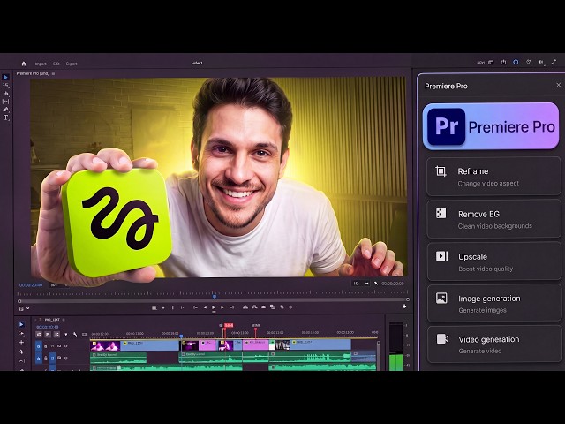The height and width of the screenshot is (424, 565).
Task: Click the Image generation picture icon
Action: coord(441,298)
